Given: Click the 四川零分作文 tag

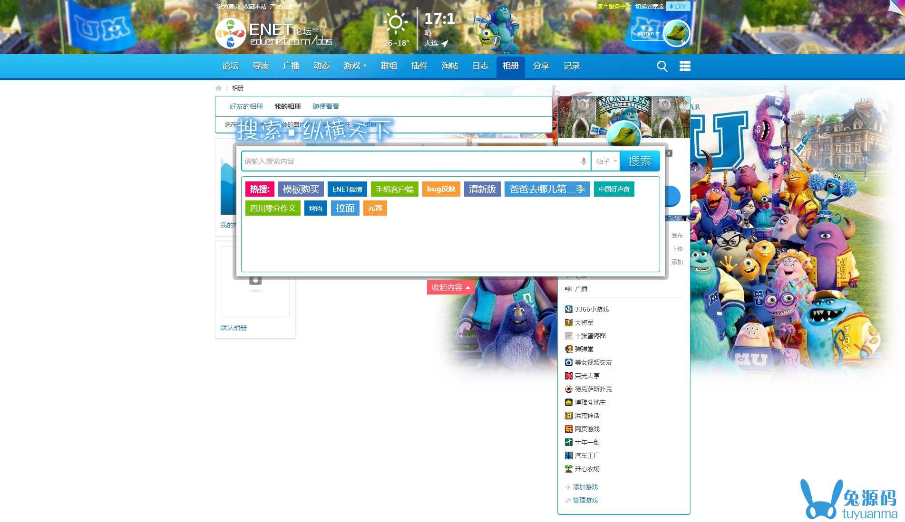Looking at the screenshot, I should click(273, 208).
